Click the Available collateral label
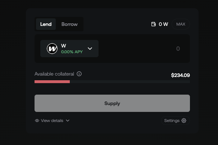This screenshot has height=145, width=218. tap(54, 74)
